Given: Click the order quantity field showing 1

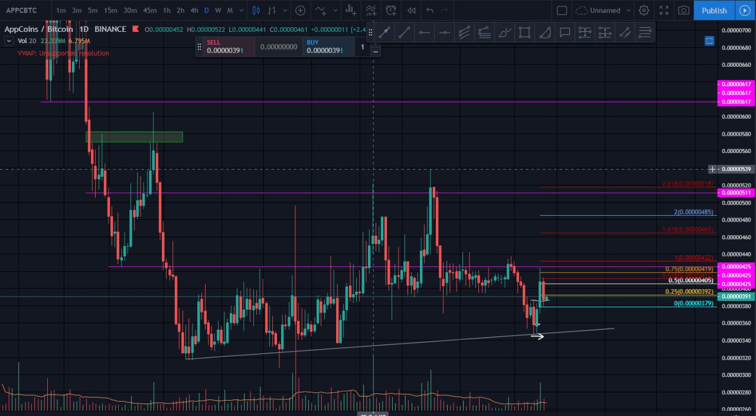Looking at the screenshot, I should [x=363, y=47].
